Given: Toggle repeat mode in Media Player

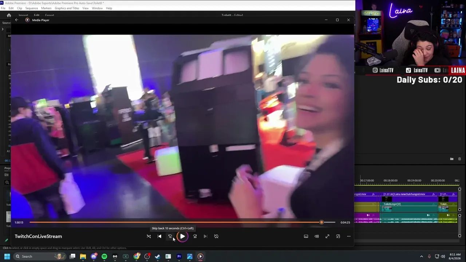Looking at the screenshot, I should [x=216, y=237].
